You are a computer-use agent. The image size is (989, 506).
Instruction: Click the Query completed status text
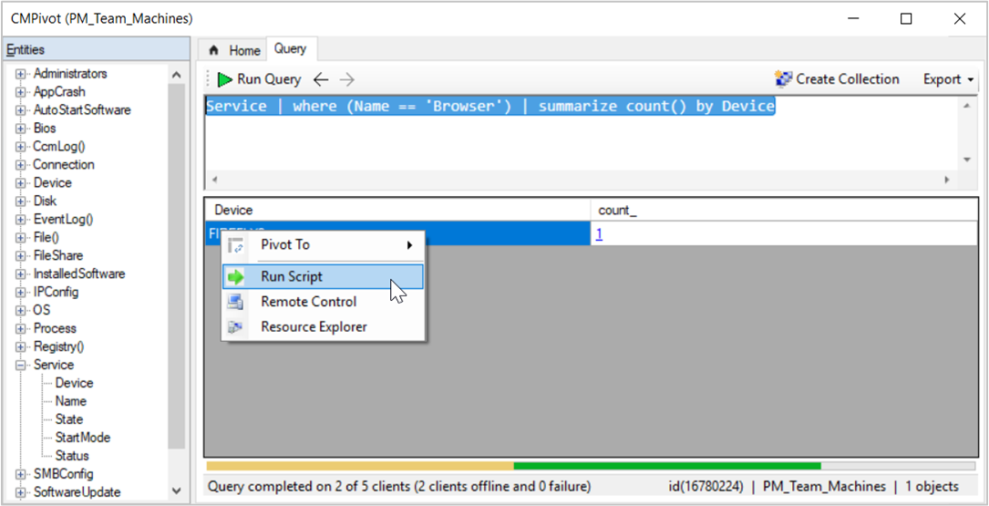click(399, 487)
